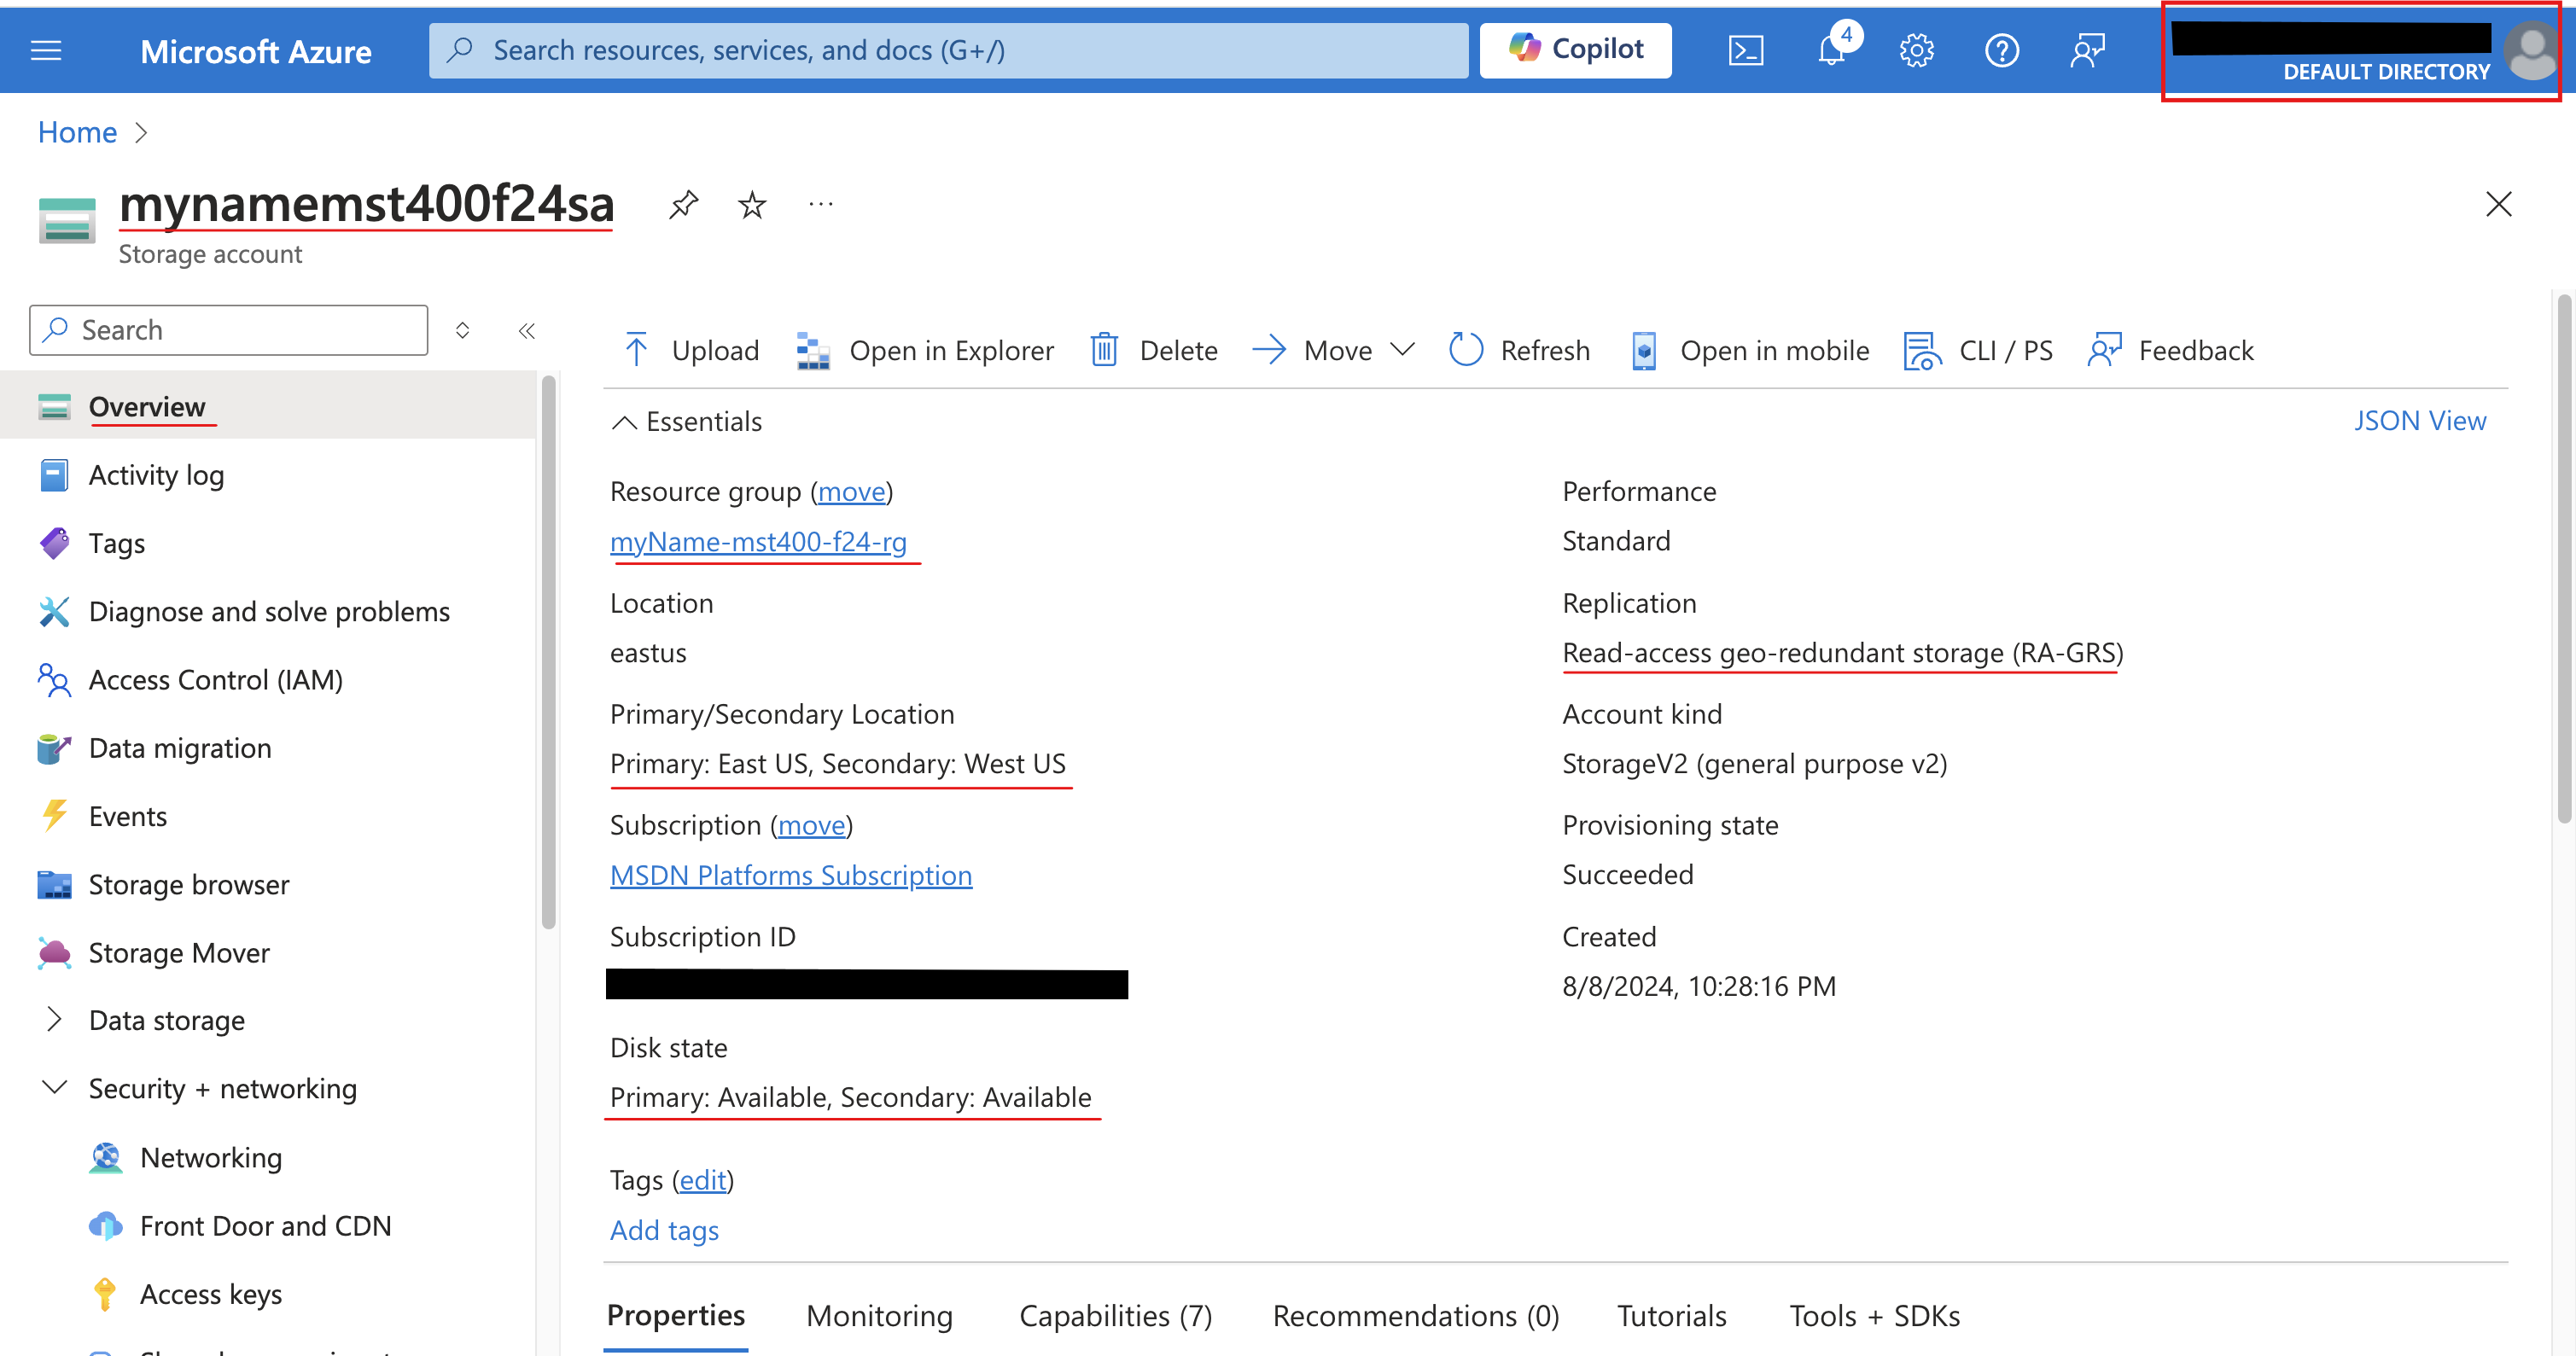Screen dimensions: 2576x1356
Task: Click move link next to Subscription
Action: 812,825
